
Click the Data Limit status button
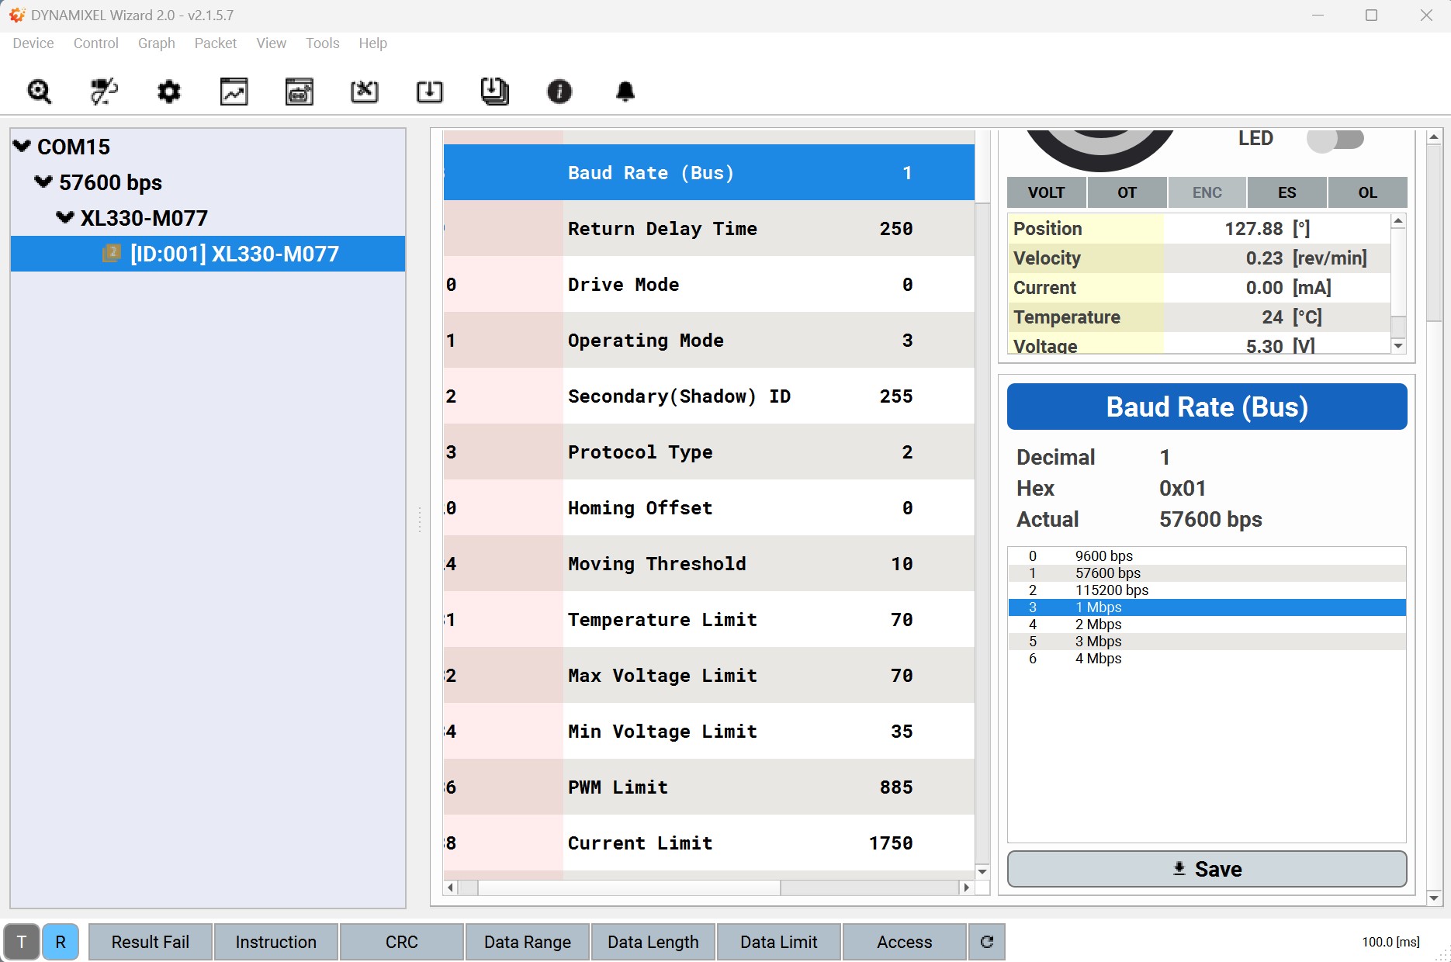tap(779, 942)
